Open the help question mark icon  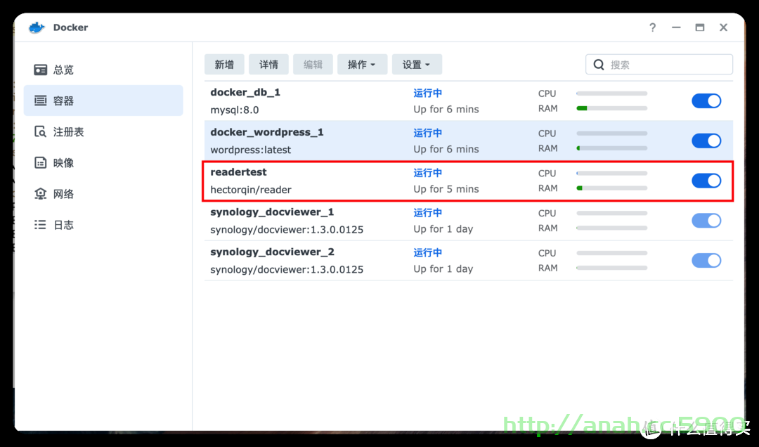pos(652,27)
